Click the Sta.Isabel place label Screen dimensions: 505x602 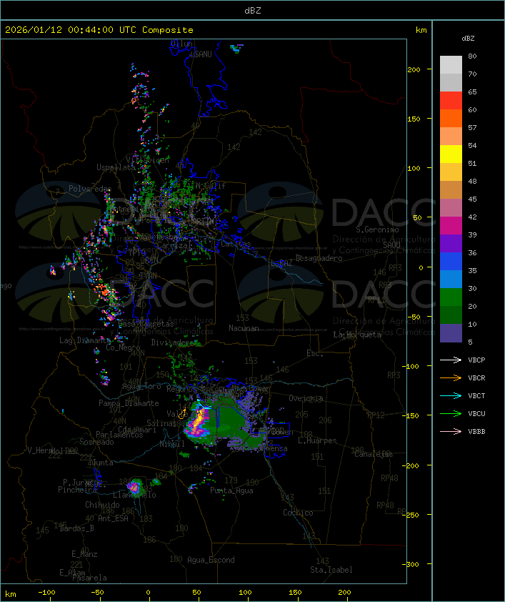pyautogui.click(x=331, y=570)
